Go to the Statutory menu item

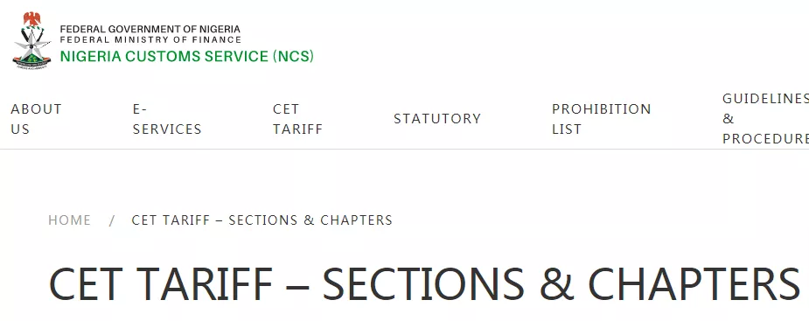coord(437,119)
